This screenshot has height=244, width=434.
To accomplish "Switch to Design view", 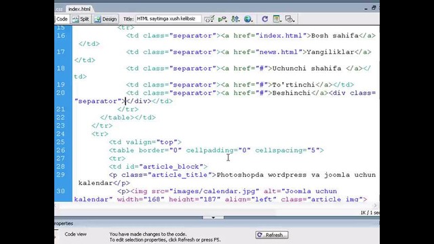I will [106, 19].
